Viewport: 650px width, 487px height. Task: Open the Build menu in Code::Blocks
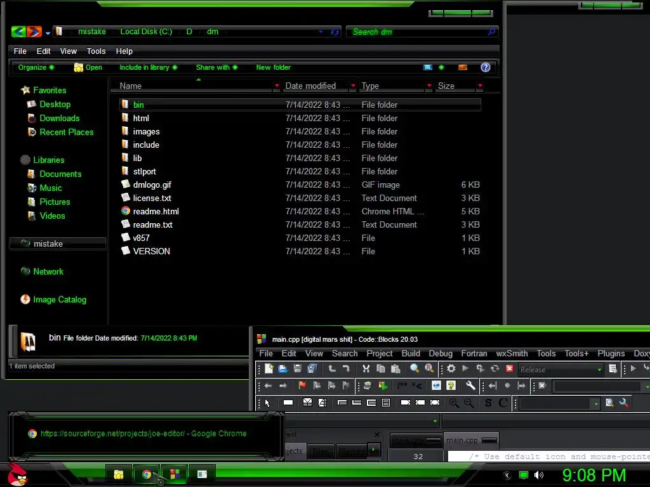(x=411, y=353)
